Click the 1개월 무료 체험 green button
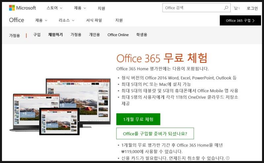 click(x=138, y=119)
